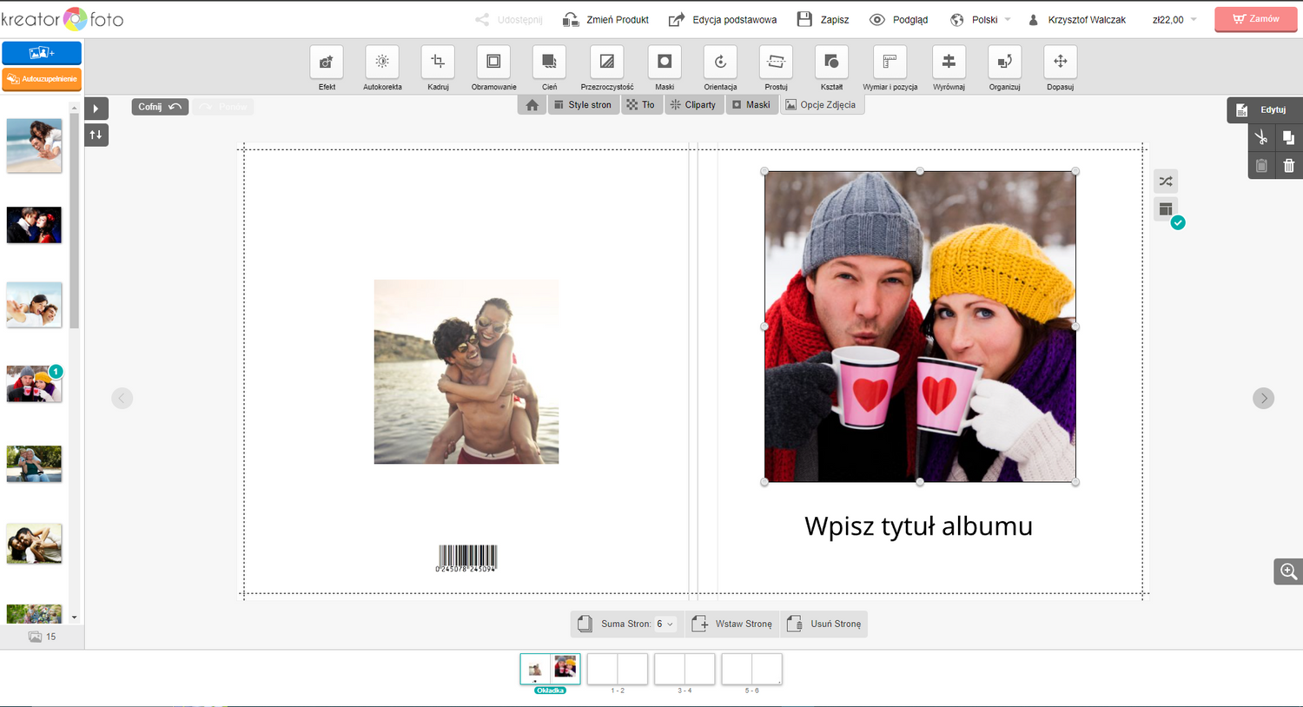The height and width of the screenshot is (707, 1303).
Task: Select the Okładka cover page thumbnail
Action: (x=551, y=670)
